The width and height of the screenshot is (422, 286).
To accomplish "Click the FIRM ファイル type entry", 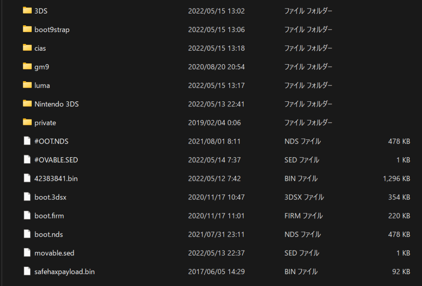I will point(304,216).
